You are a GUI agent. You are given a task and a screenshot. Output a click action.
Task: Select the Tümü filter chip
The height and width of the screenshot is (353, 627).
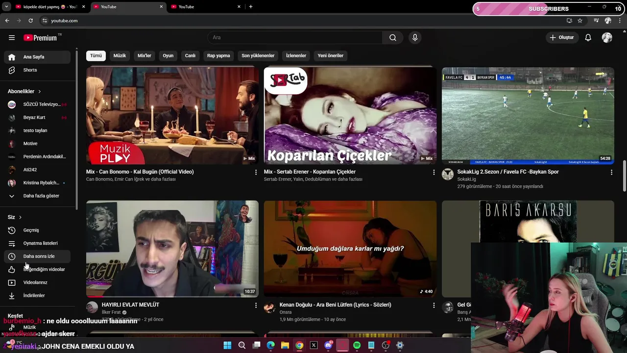(x=96, y=56)
